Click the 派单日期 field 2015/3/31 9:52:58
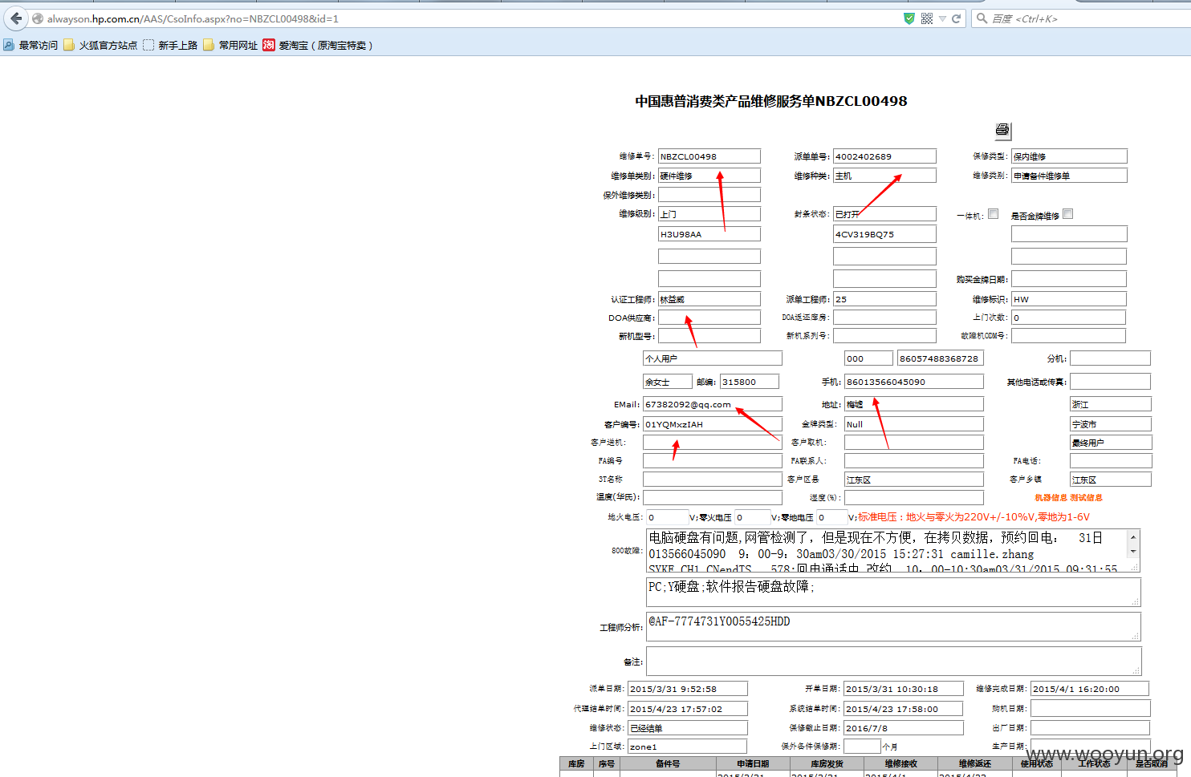 pyautogui.click(x=688, y=689)
